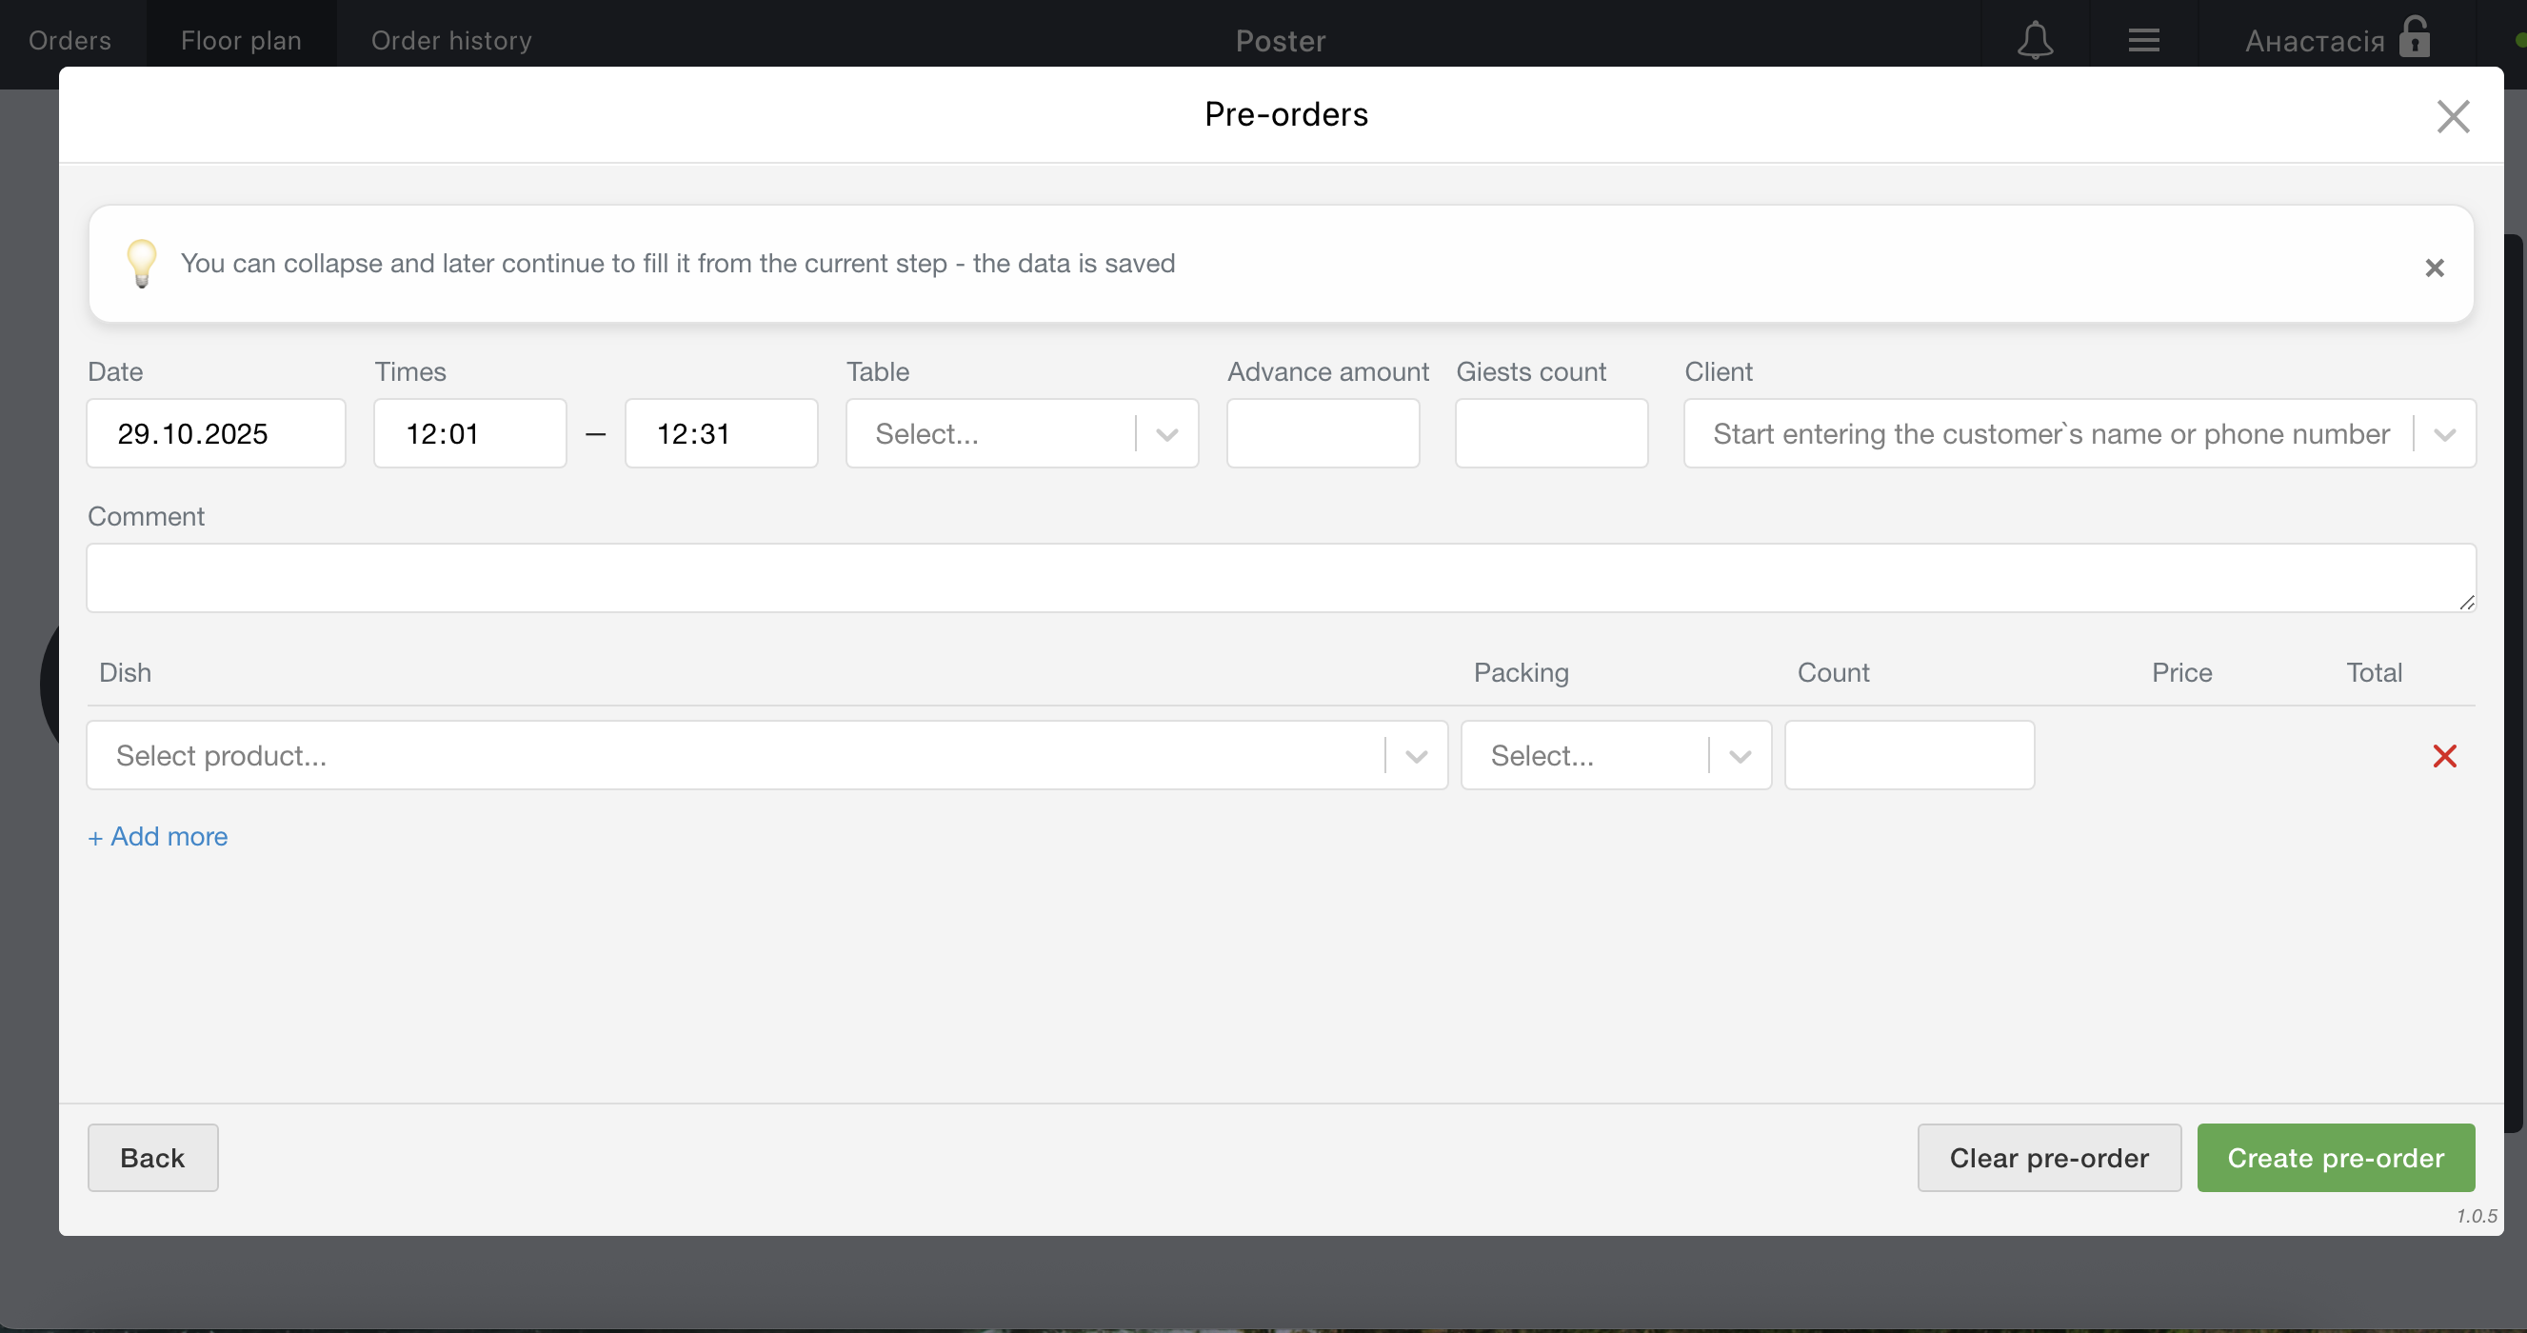Image resolution: width=2527 pixels, height=1333 pixels.
Task: Open the Order history tab
Action: coord(451,40)
